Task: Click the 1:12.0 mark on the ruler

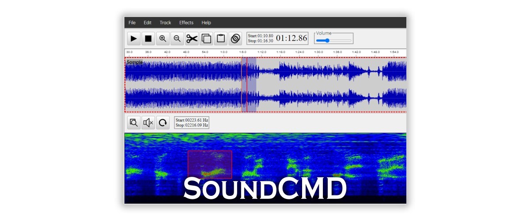Action: [261, 52]
